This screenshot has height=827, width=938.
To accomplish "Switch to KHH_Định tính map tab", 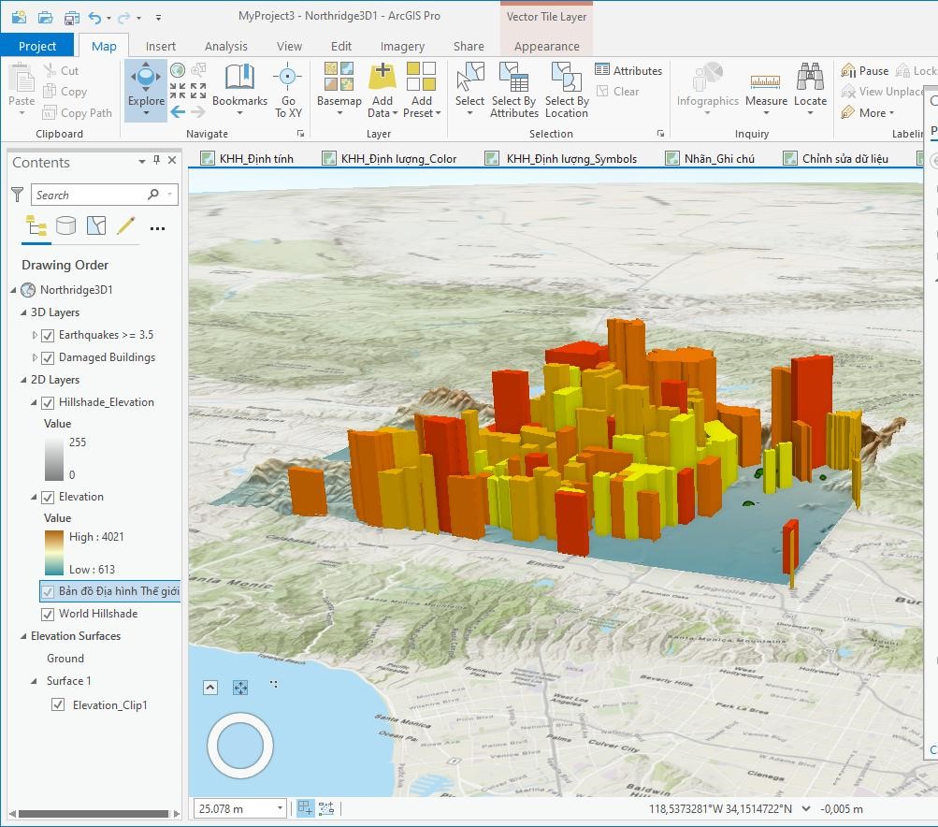I will 247,159.
